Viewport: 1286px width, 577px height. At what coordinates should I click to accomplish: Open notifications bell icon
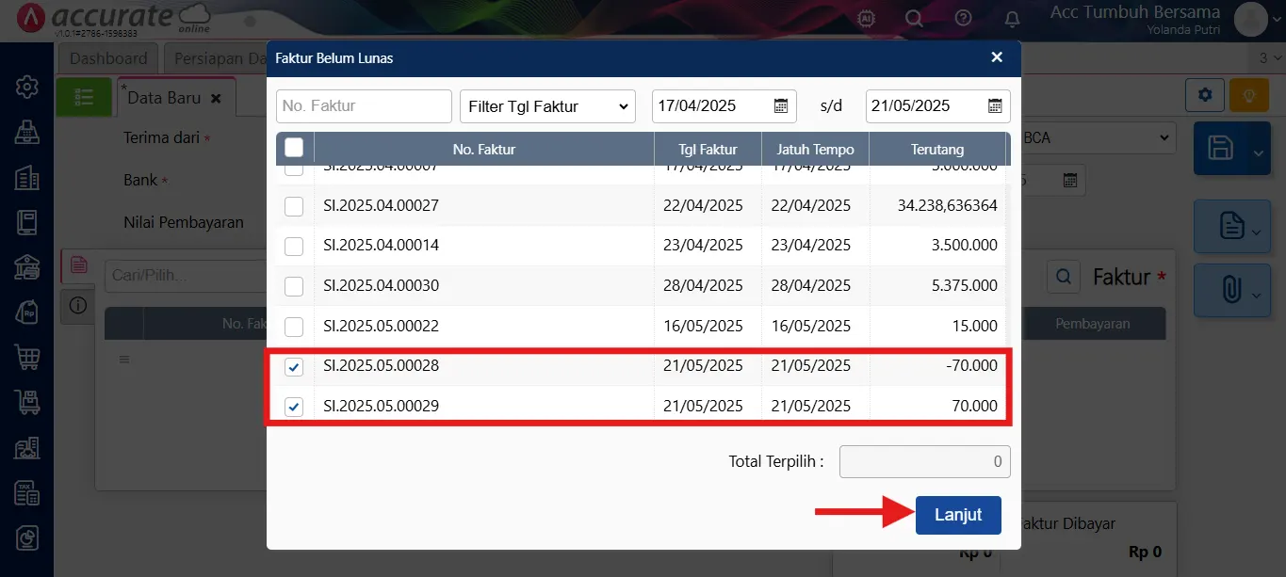pos(1012,18)
